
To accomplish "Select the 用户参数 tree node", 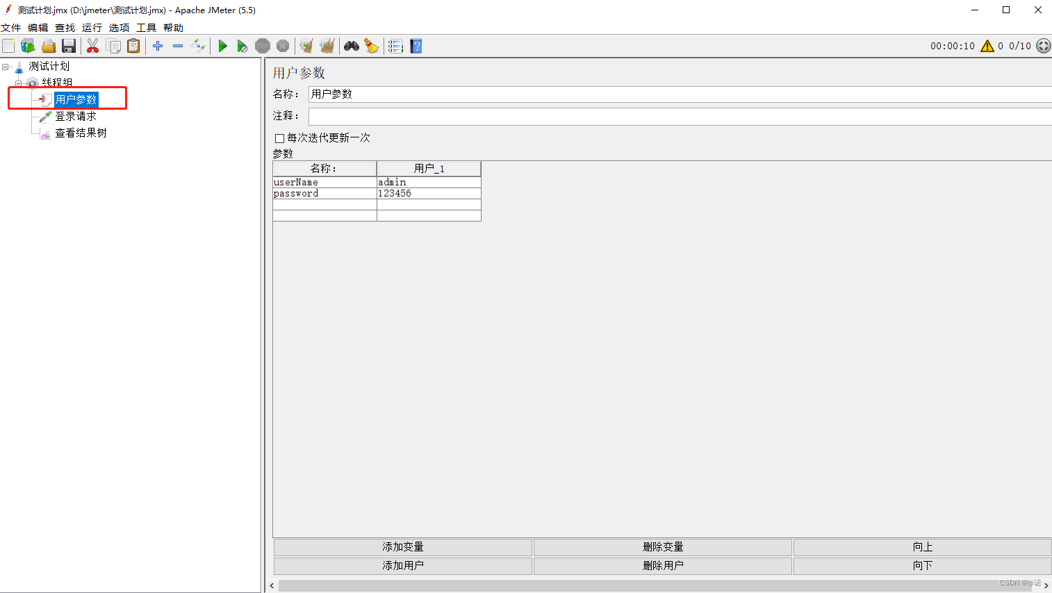I will tap(76, 99).
